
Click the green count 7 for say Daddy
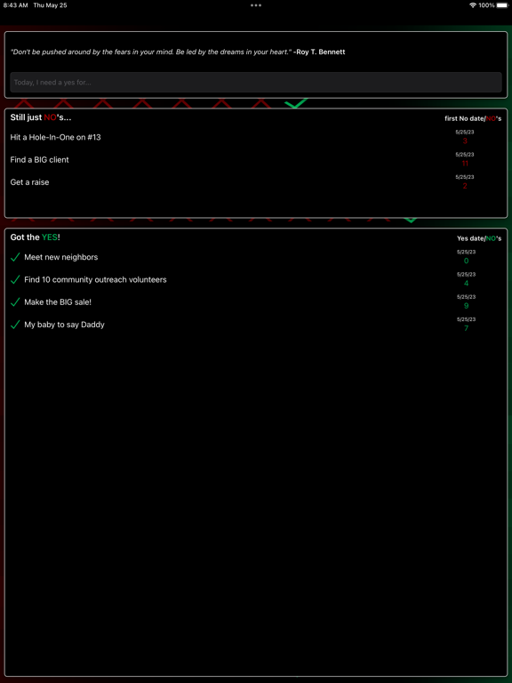467,328
